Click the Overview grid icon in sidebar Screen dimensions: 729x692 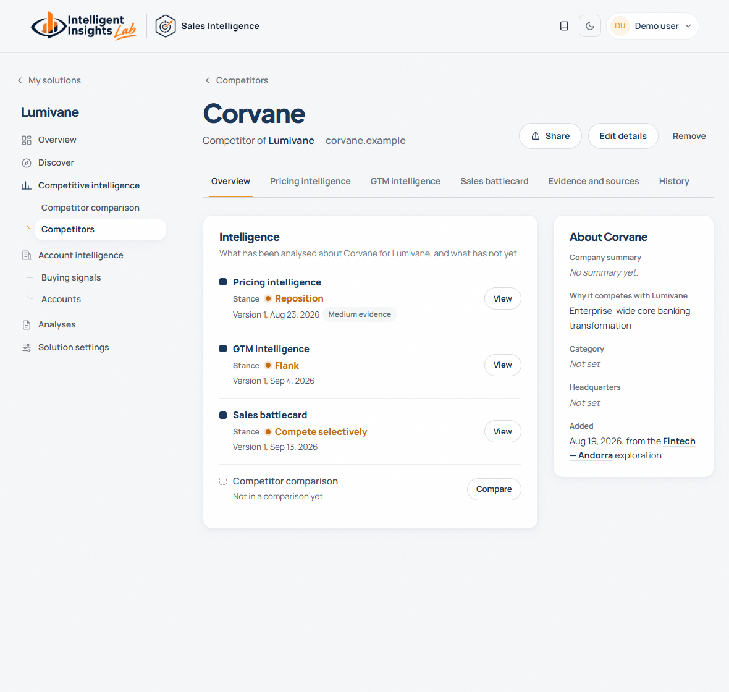tap(27, 140)
